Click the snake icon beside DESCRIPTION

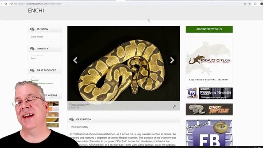(x=72, y=119)
